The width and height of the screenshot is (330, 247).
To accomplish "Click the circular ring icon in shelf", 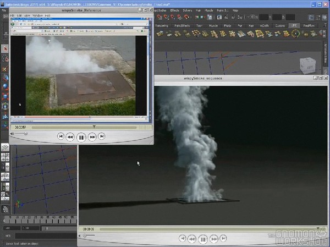I will tap(296, 34).
